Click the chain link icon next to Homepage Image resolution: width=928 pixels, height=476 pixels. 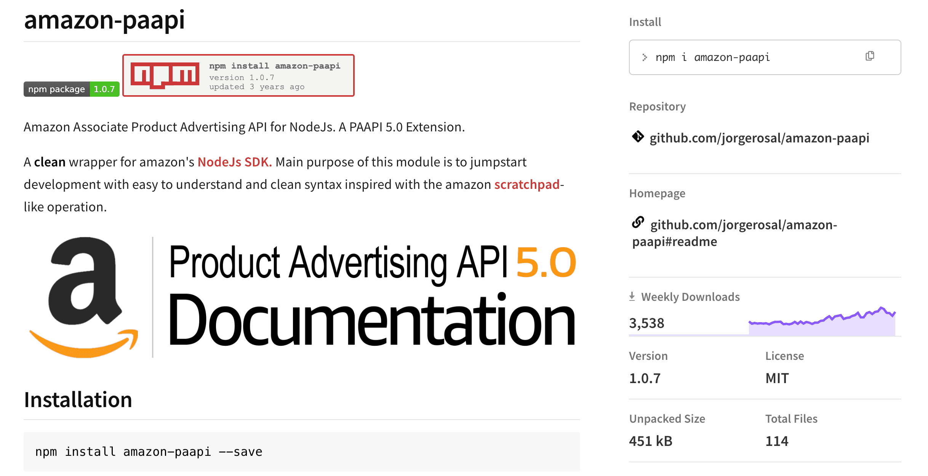point(637,224)
